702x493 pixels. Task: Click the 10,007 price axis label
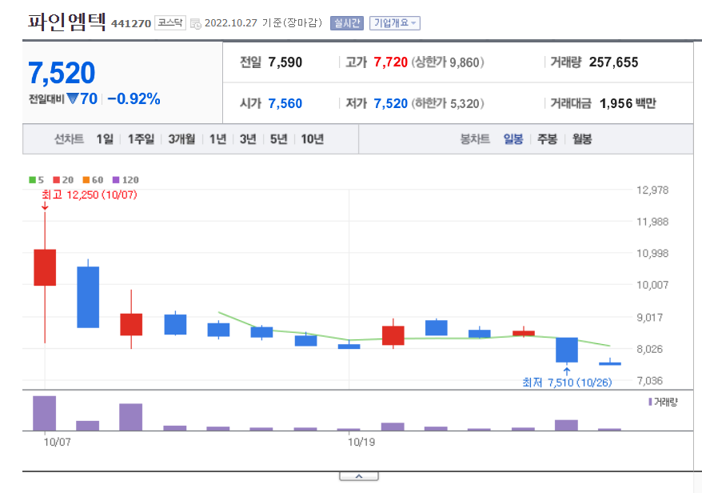(x=652, y=285)
